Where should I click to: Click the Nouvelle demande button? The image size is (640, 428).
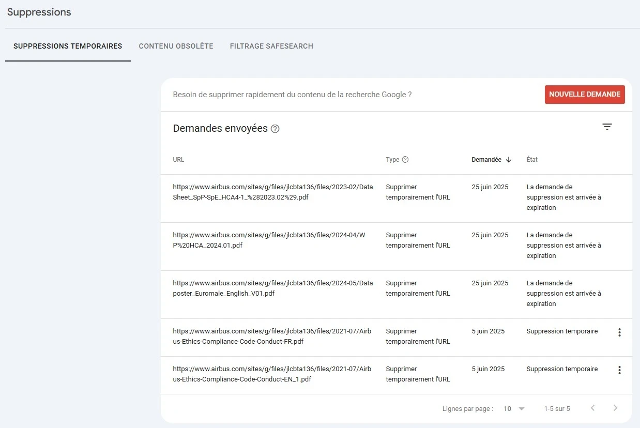585,95
